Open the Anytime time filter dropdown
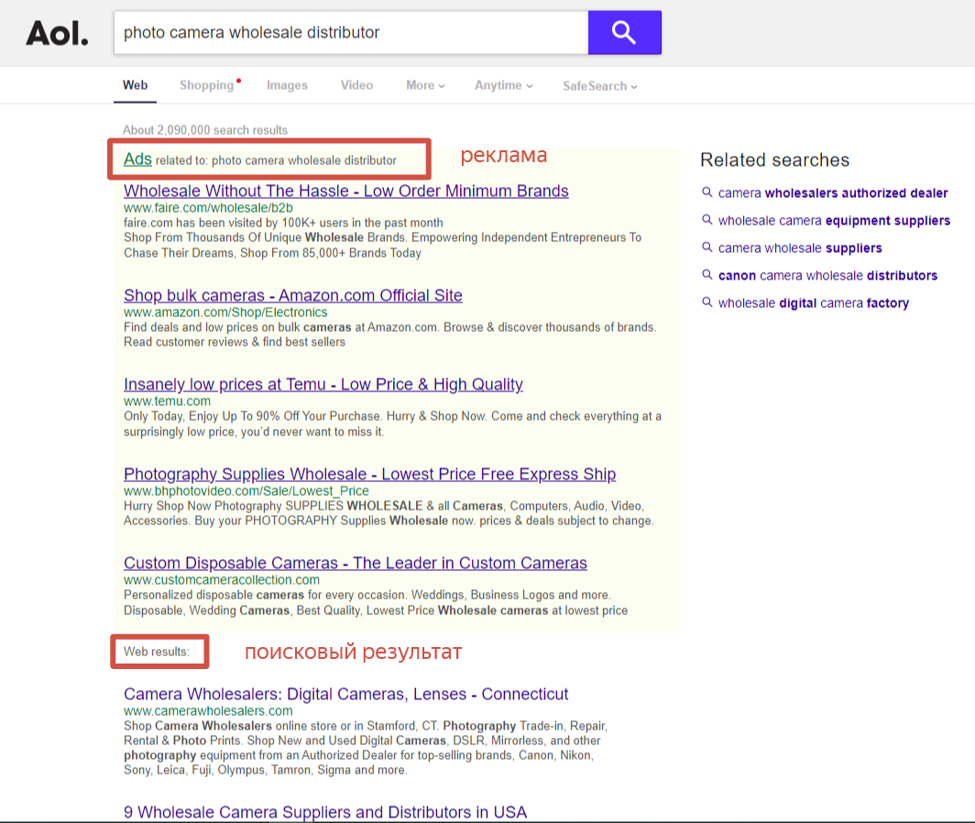 tap(504, 85)
